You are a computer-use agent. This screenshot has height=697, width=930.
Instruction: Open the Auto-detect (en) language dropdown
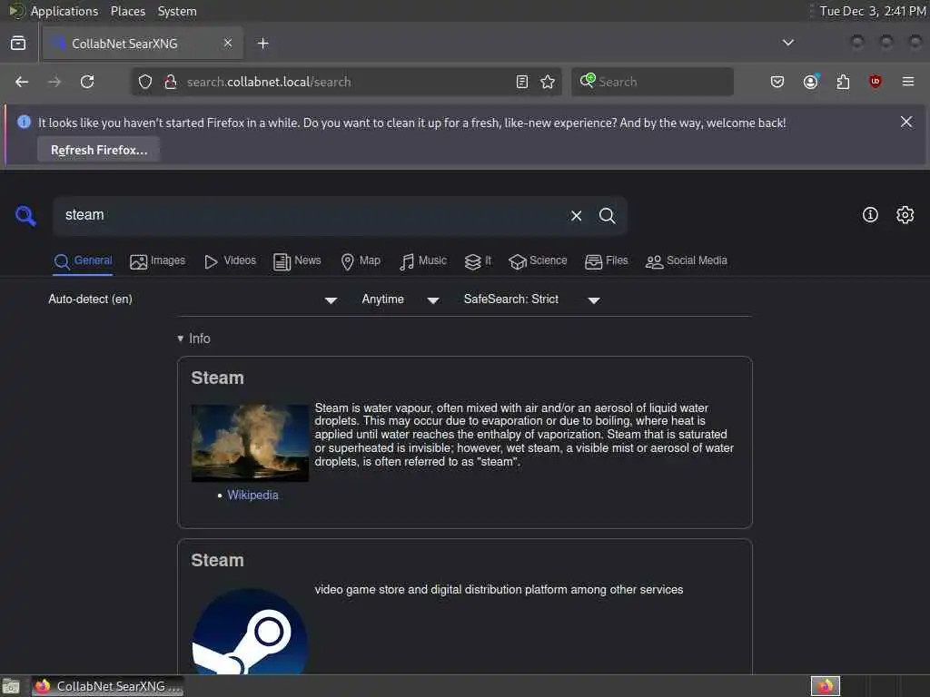tap(193, 299)
